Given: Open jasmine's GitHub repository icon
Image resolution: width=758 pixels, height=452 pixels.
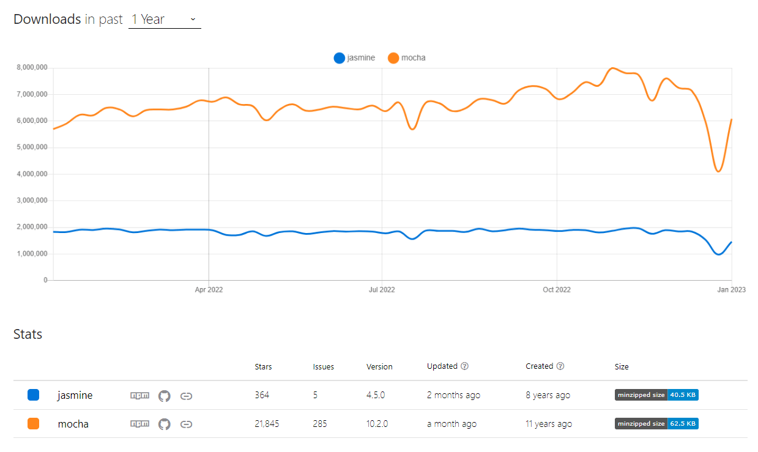Looking at the screenshot, I should [164, 396].
